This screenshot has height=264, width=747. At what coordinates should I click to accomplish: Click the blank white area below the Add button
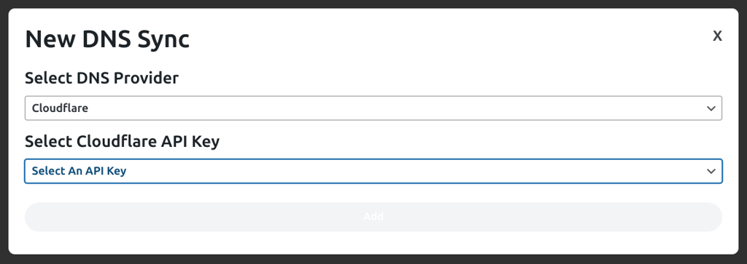tap(373, 242)
